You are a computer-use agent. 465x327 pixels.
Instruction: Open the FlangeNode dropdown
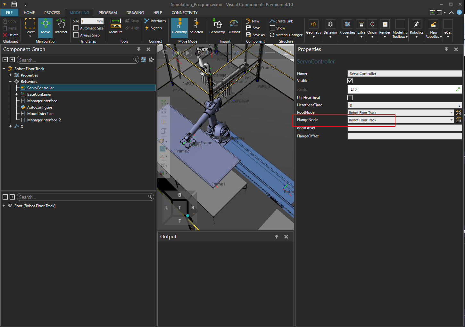(x=451, y=120)
